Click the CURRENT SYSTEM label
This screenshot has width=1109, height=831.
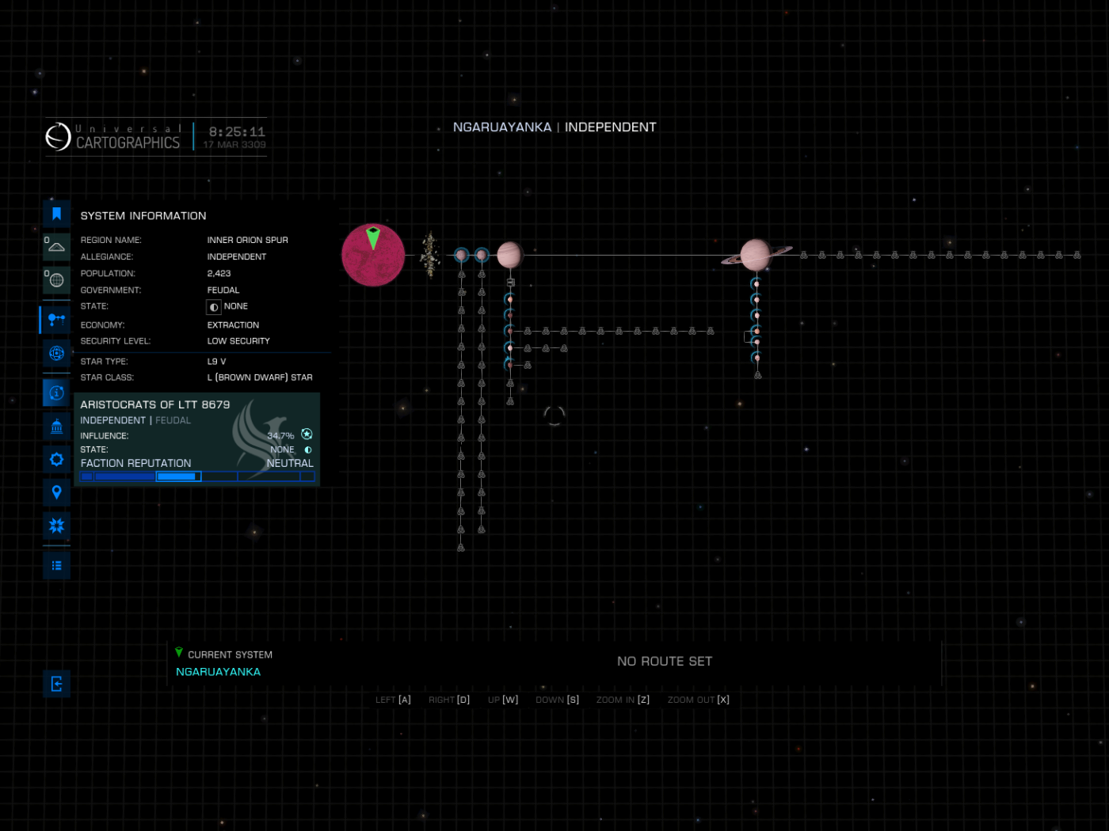tap(230, 655)
